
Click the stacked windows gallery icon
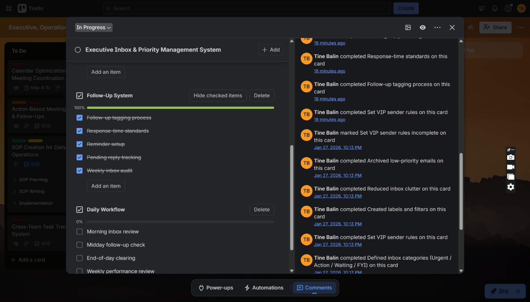click(x=511, y=177)
